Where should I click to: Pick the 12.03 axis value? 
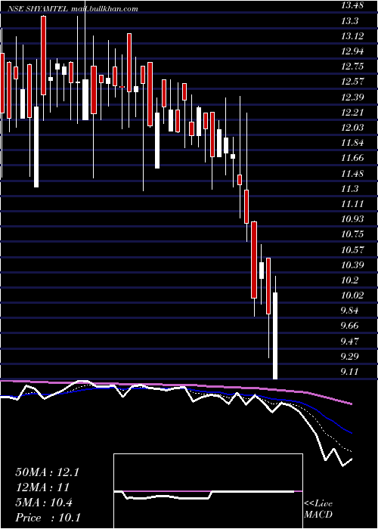click(352, 128)
